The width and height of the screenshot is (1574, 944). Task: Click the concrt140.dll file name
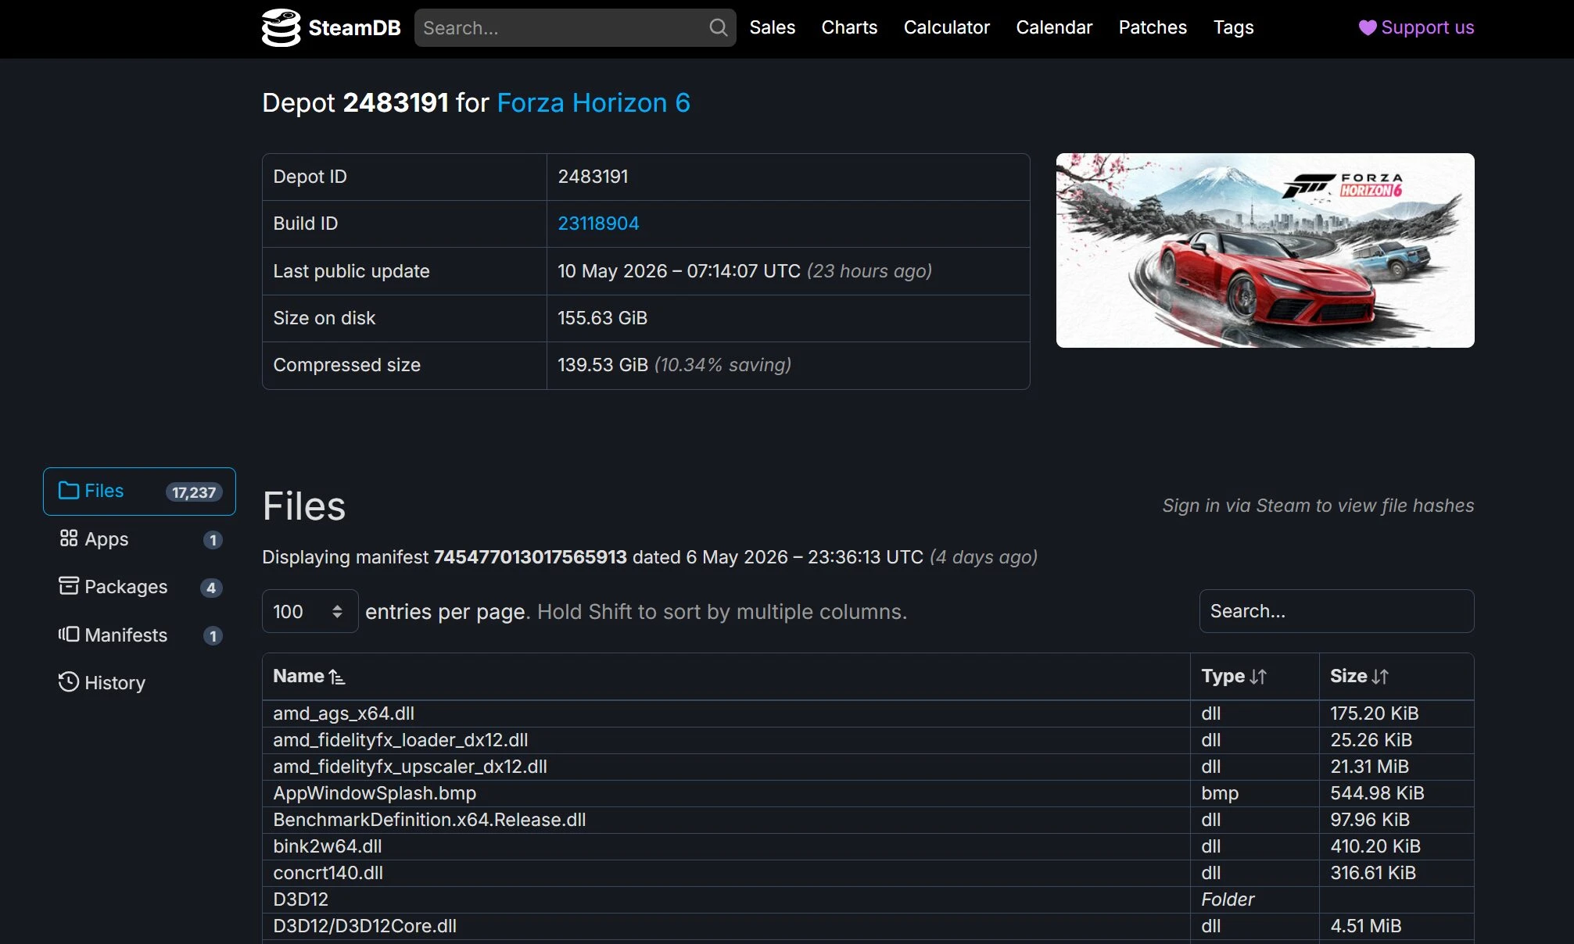coord(328,873)
